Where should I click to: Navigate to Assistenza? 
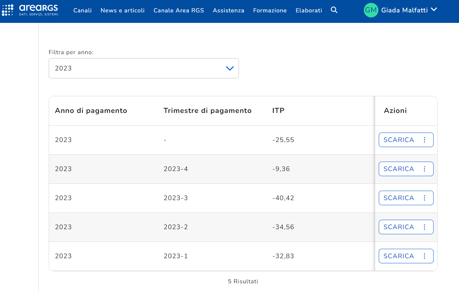pyautogui.click(x=228, y=11)
